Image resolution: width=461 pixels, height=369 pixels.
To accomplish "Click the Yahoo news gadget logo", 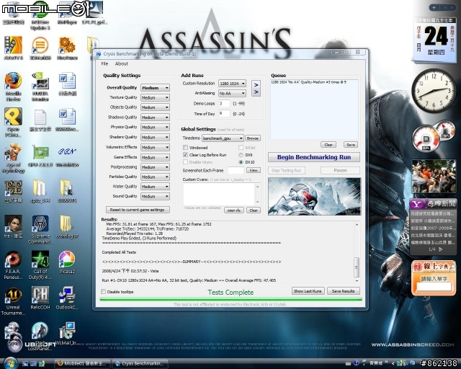I will pyautogui.click(x=416, y=204).
